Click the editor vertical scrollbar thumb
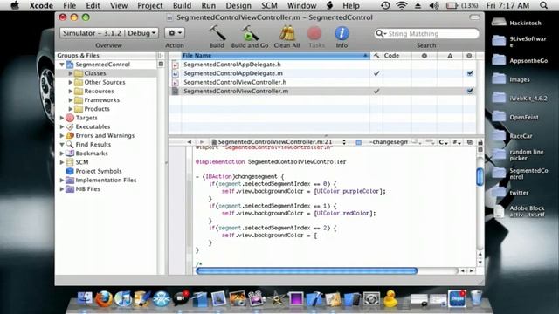This screenshot has width=559, height=314. [x=480, y=176]
